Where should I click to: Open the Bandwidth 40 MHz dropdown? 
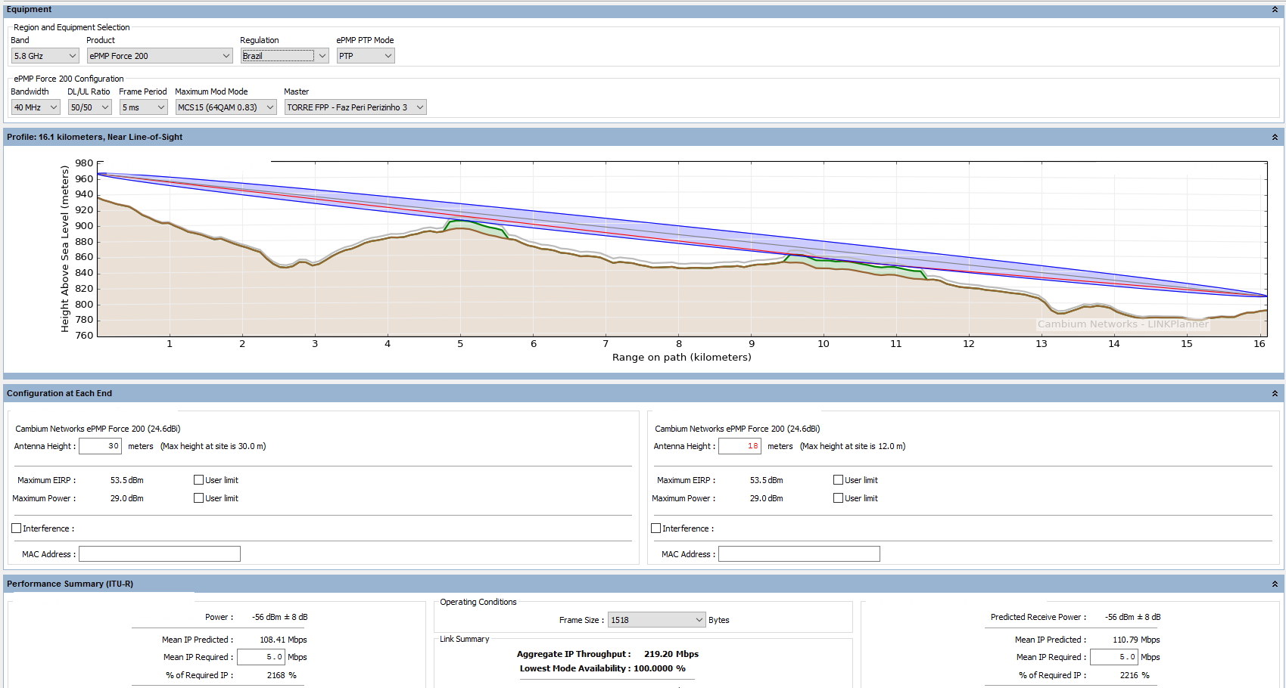pyautogui.click(x=36, y=107)
